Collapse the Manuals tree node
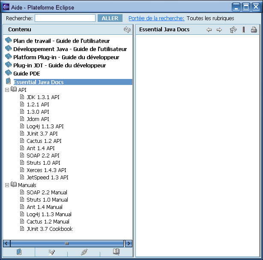 tap(7, 185)
